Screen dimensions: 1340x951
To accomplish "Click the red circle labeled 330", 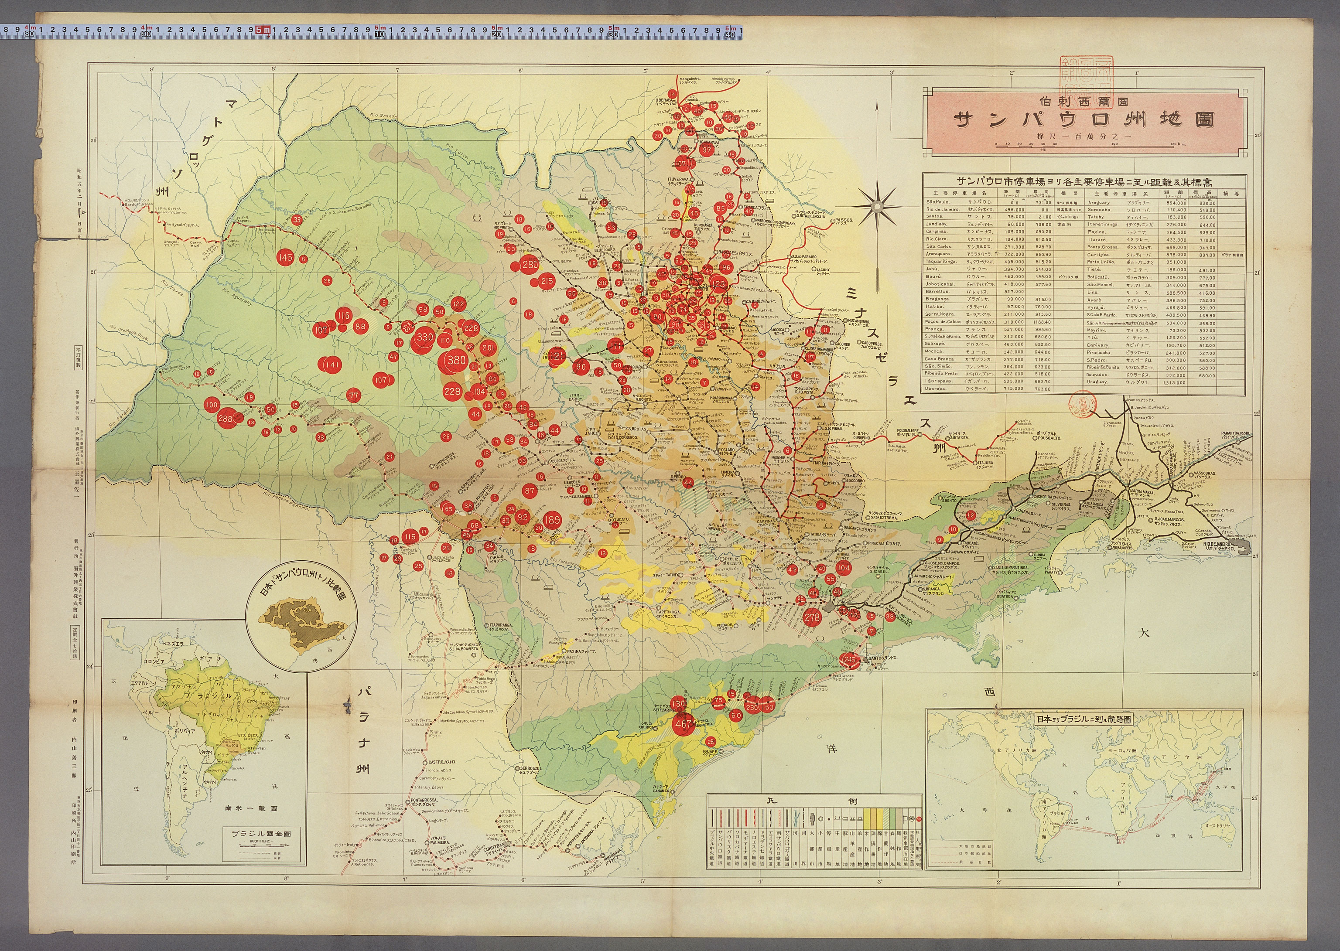I will point(425,337).
